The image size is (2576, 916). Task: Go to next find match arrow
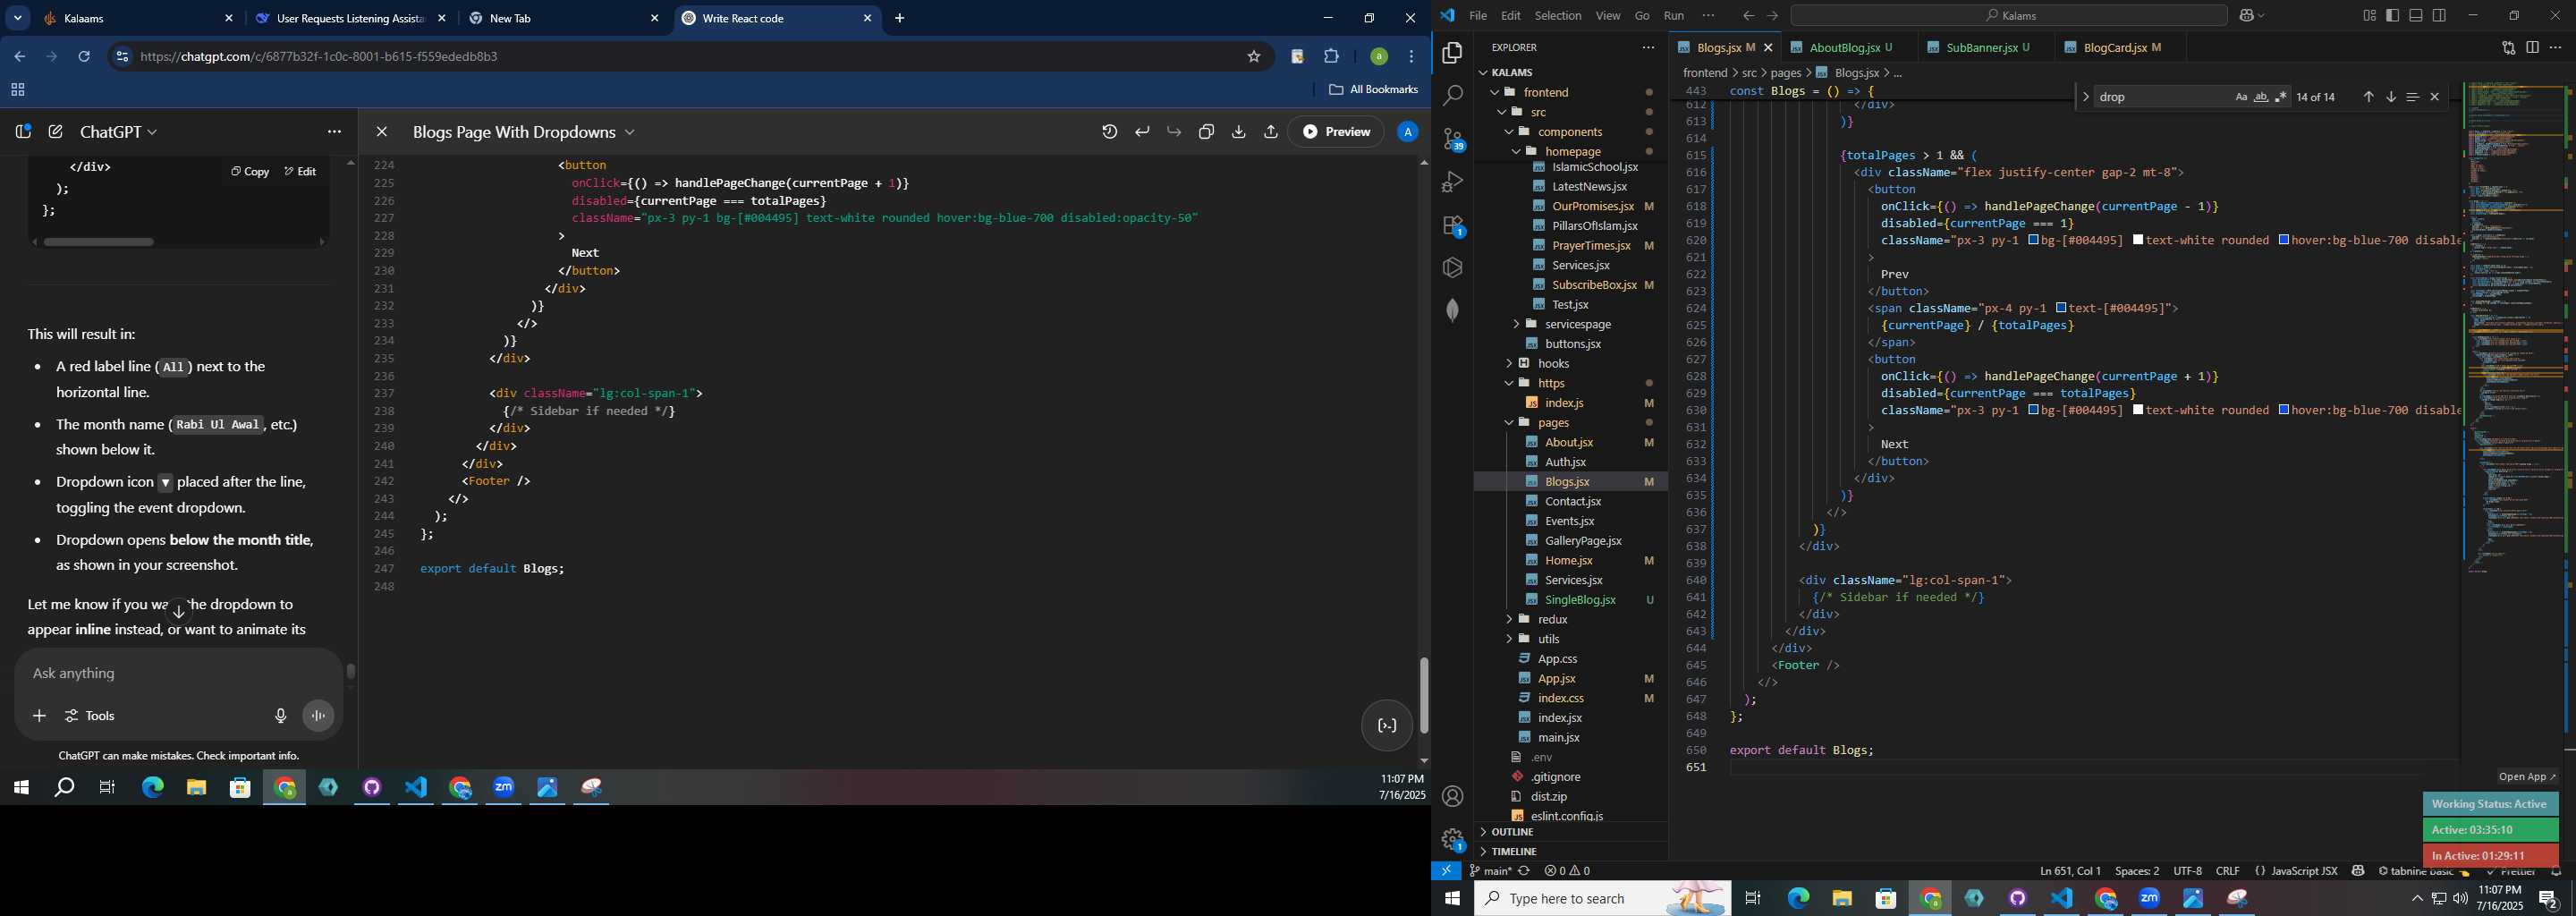(2390, 97)
